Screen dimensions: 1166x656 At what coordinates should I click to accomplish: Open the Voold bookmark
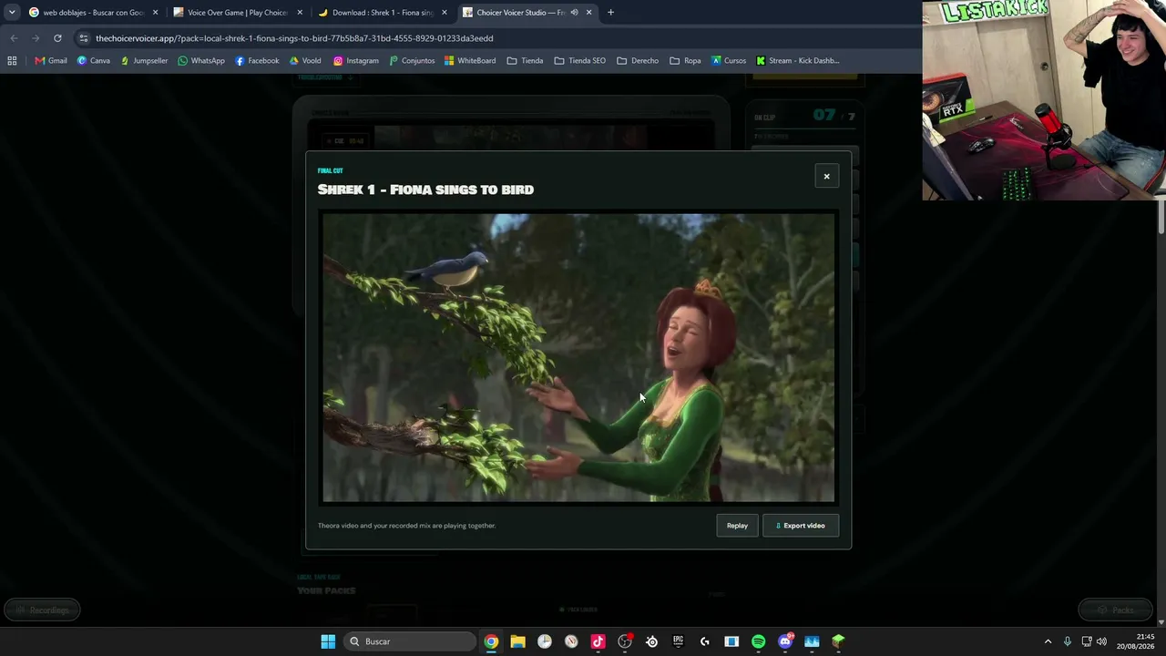click(305, 61)
